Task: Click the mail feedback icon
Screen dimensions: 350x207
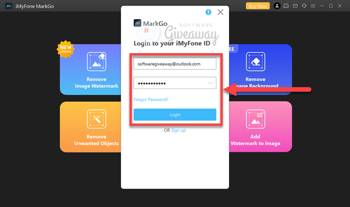Action: (295, 6)
